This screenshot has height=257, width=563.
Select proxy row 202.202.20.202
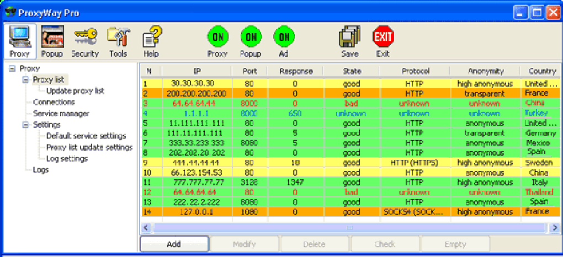(x=350, y=153)
